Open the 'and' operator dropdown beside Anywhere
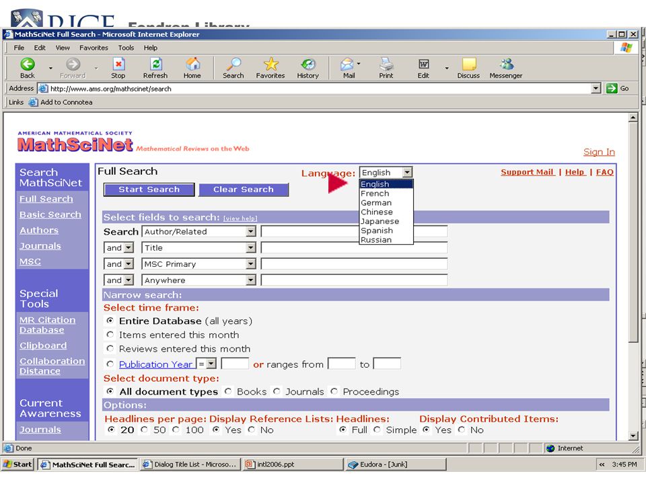 [x=129, y=280]
